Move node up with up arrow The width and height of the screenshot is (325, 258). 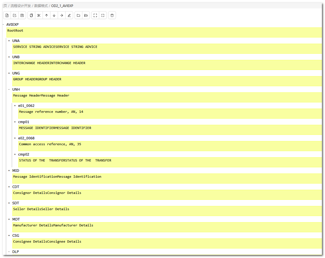pos(47,15)
